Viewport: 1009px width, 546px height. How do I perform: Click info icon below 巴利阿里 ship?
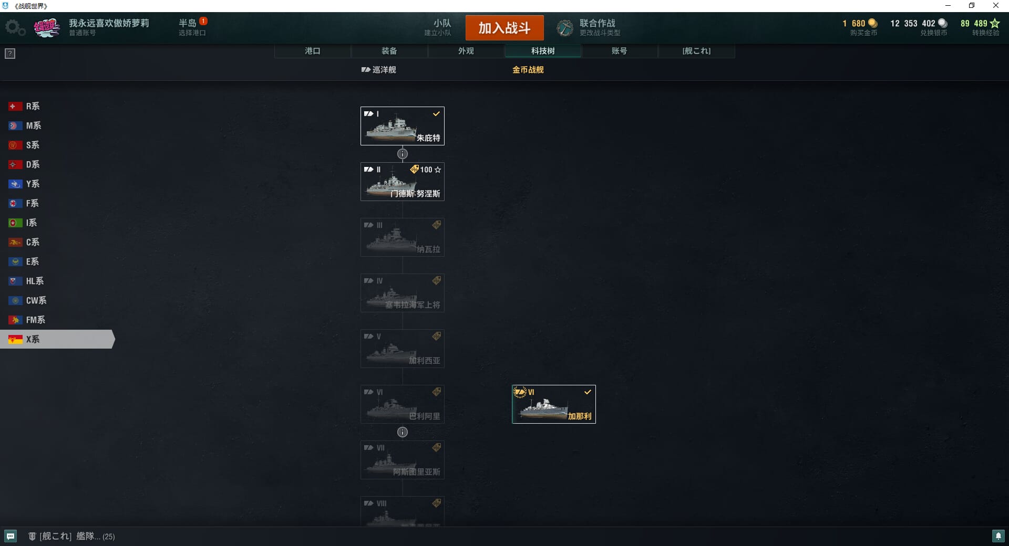403,432
